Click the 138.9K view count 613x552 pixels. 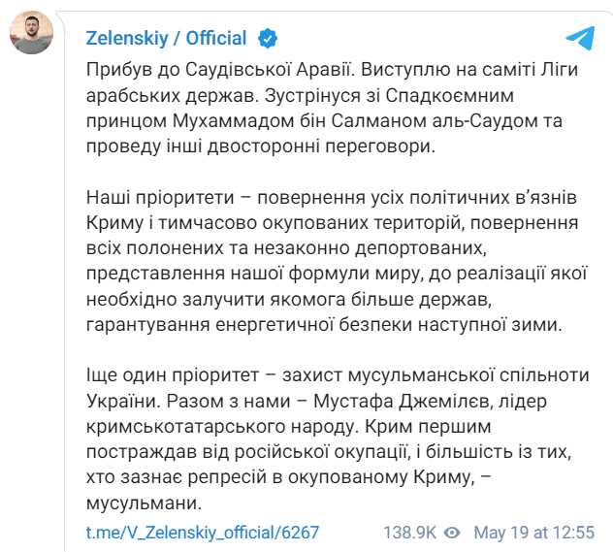click(409, 533)
